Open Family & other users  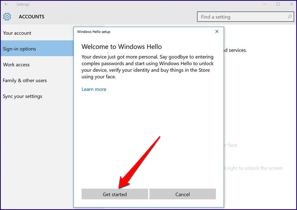pyautogui.click(x=25, y=80)
